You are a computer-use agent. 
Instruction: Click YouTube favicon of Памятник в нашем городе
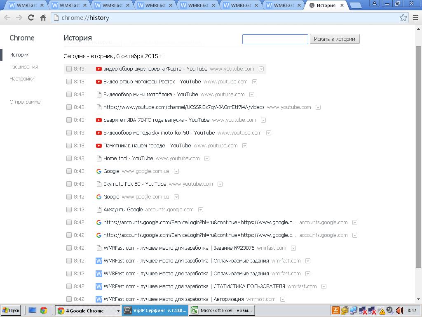click(x=99, y=146)
